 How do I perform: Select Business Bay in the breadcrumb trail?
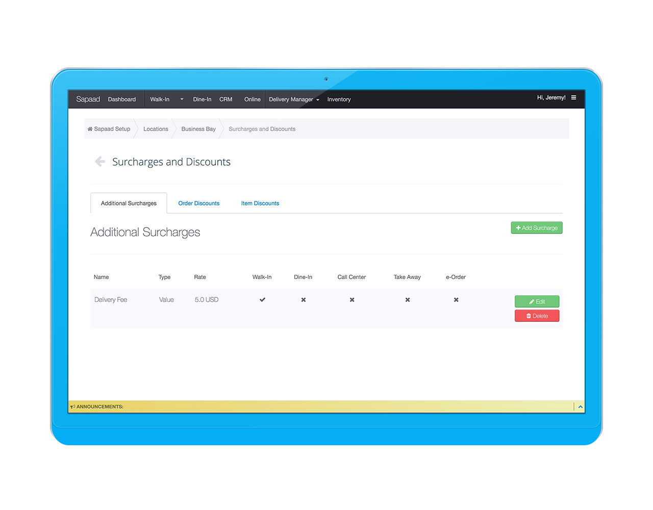(198, 129)
